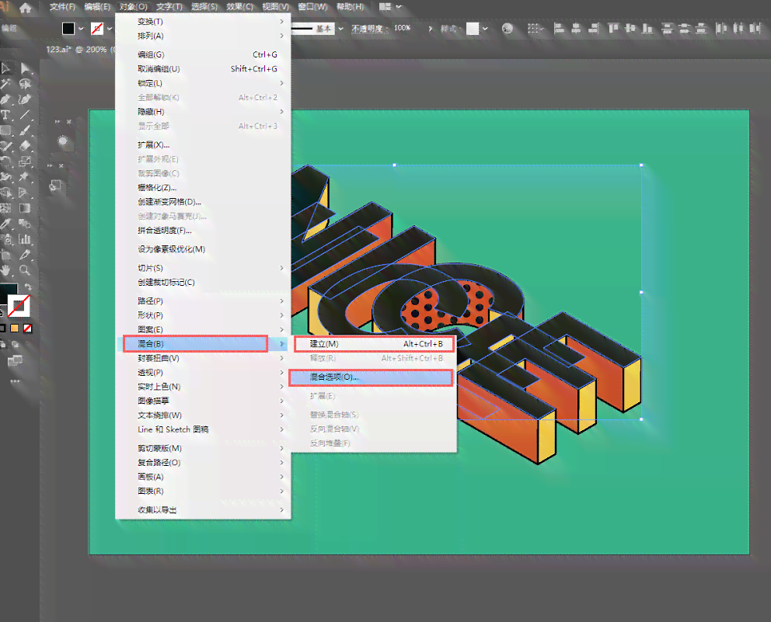Swap fill and stroke arrows

(28, 287)
